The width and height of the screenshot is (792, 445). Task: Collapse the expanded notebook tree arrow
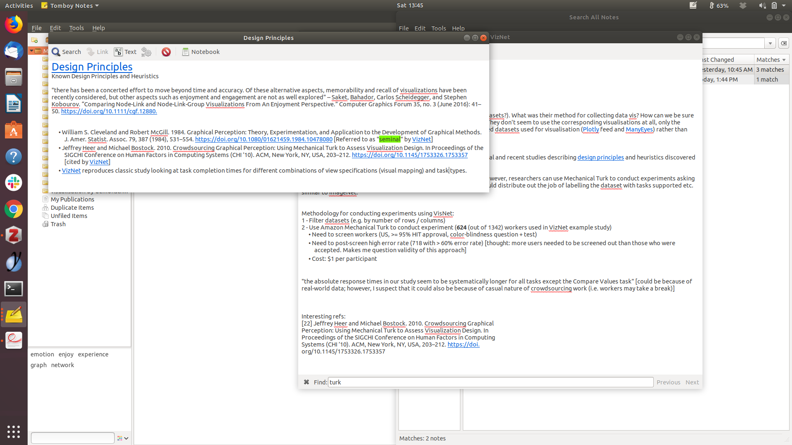(31, 51)
